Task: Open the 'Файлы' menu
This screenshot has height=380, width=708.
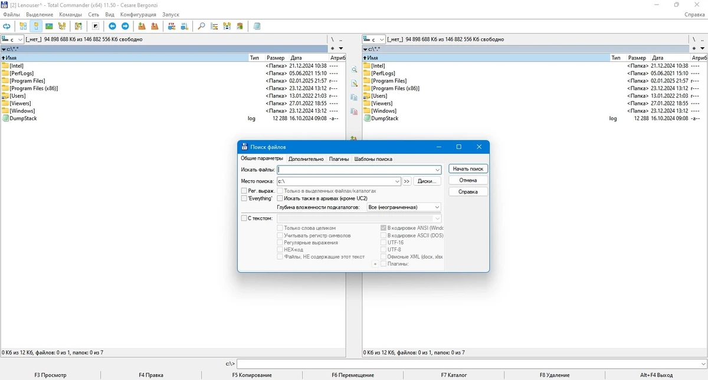Action: pyautogui.click(x=11, y=14)
